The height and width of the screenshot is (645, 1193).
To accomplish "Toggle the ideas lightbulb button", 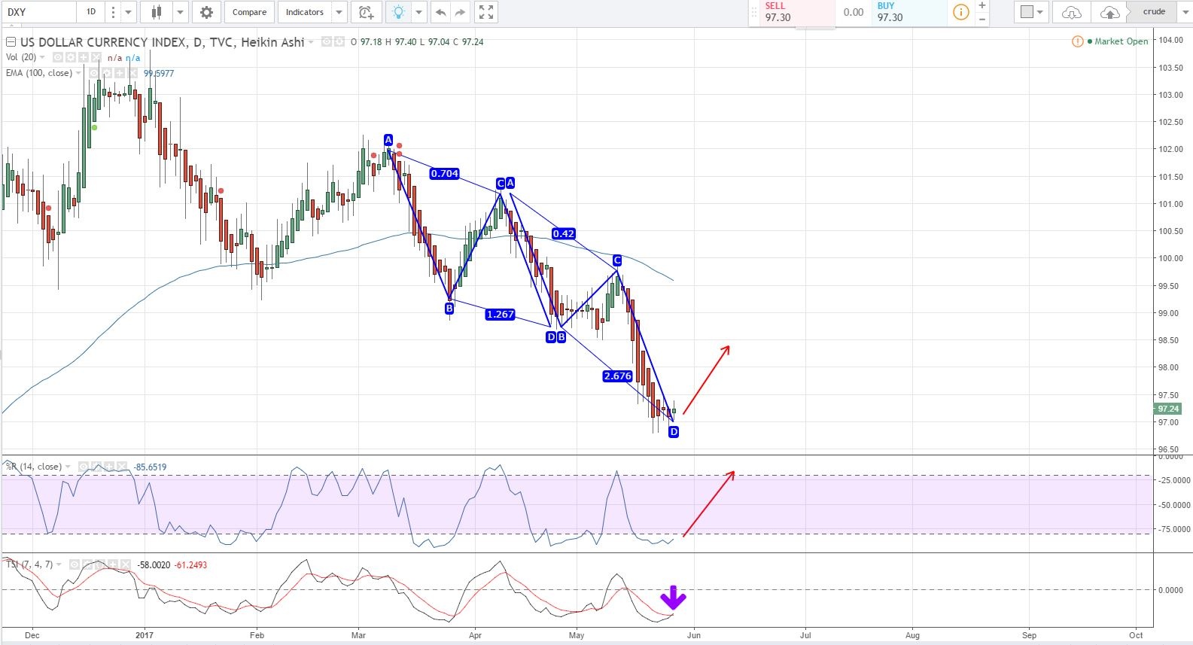I will tap(398, 12).
